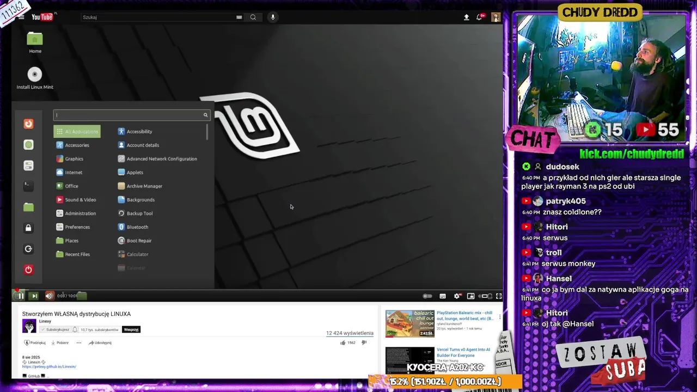Open Software Manager from menu favorites
This screenshot has width=697, height=392.
[28, 145]
